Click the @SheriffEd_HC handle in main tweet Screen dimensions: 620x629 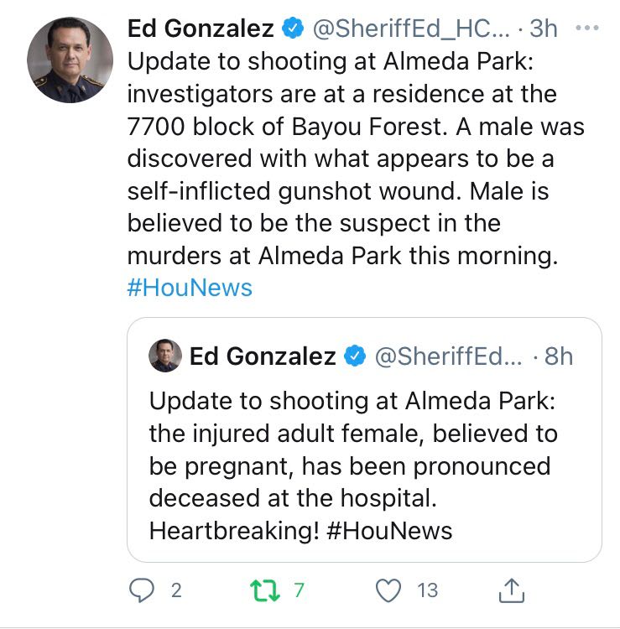tap(409, 29)
